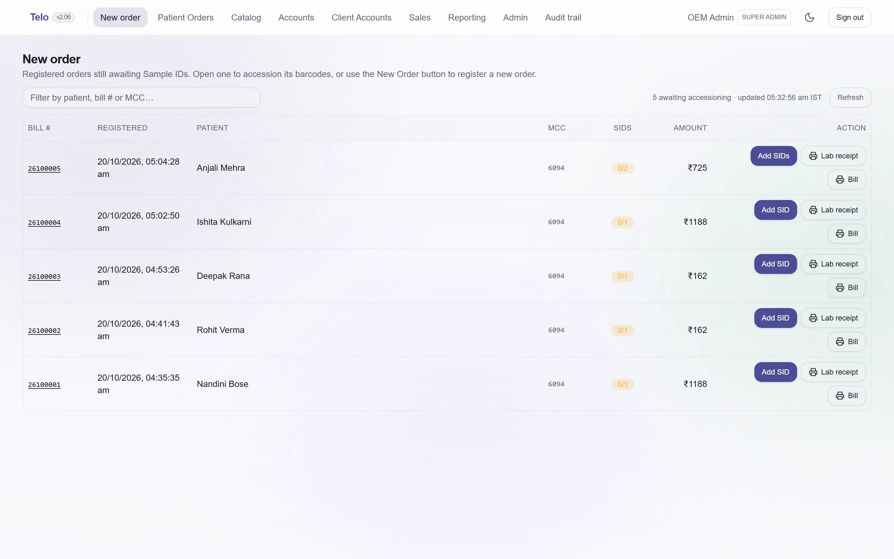Click the 0/2 SIDs badge for Anjali Mehra

(622, 168)
